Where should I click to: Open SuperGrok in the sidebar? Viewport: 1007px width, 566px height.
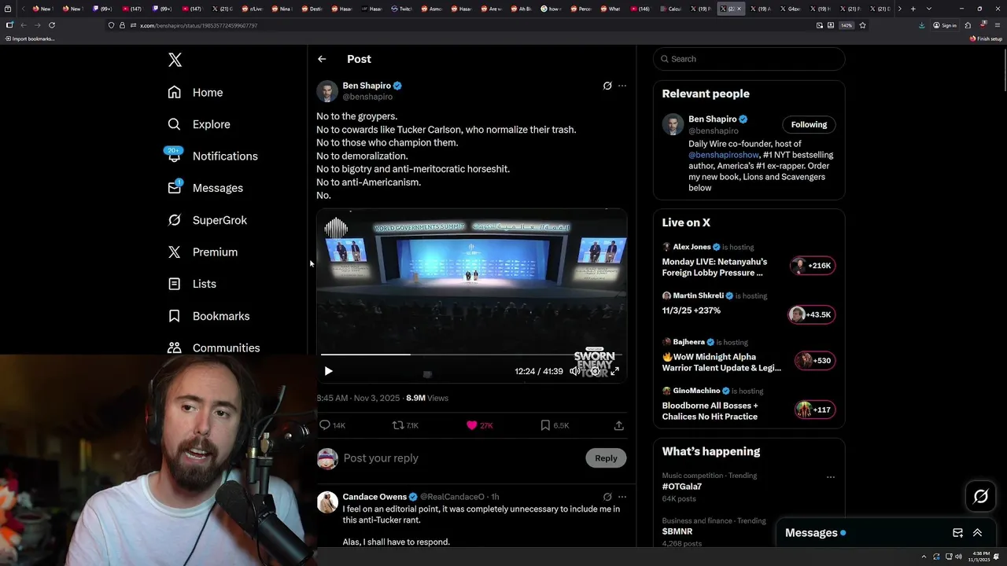coord(207,220)
